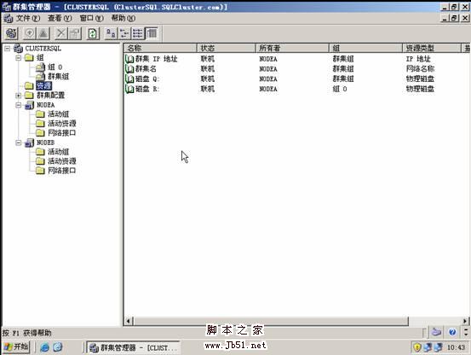Click the bring online toolbar icon
The height and width of the screenshot is (355, 471).
pos(30,33)
